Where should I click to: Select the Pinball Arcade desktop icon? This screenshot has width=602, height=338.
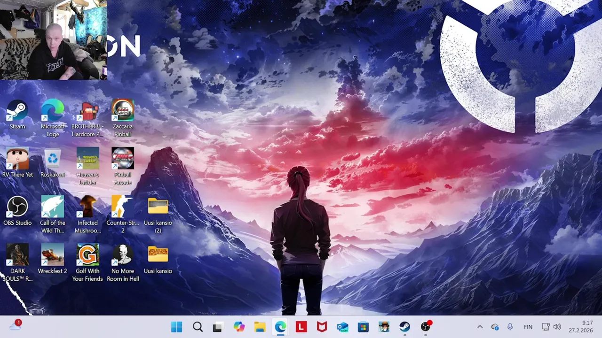click(x=123, y=167)
